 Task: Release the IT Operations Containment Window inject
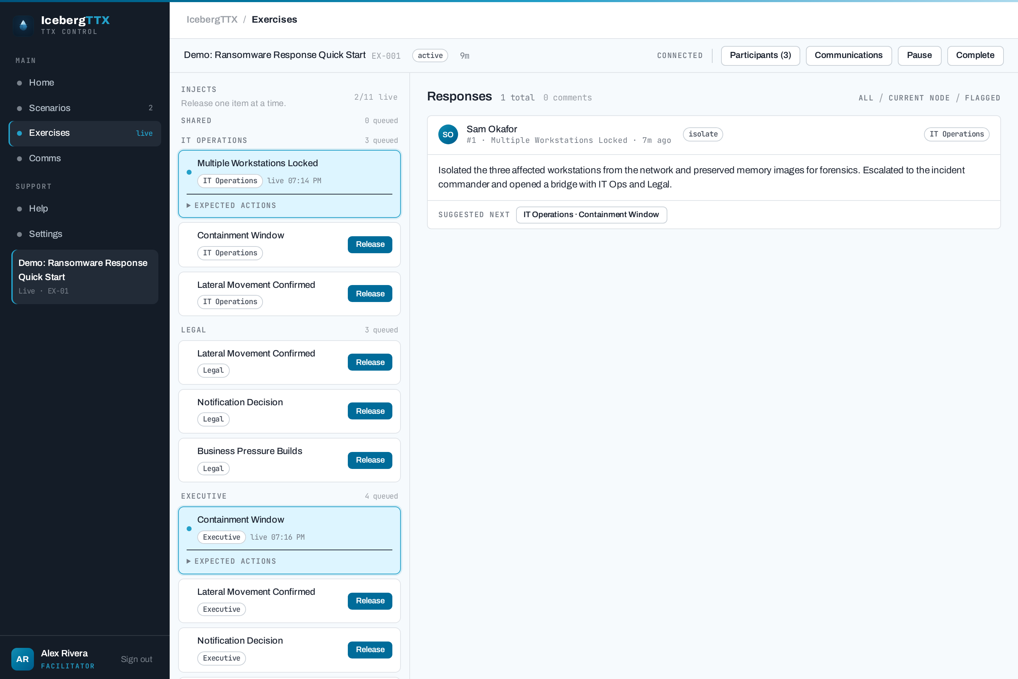[370, 244]
